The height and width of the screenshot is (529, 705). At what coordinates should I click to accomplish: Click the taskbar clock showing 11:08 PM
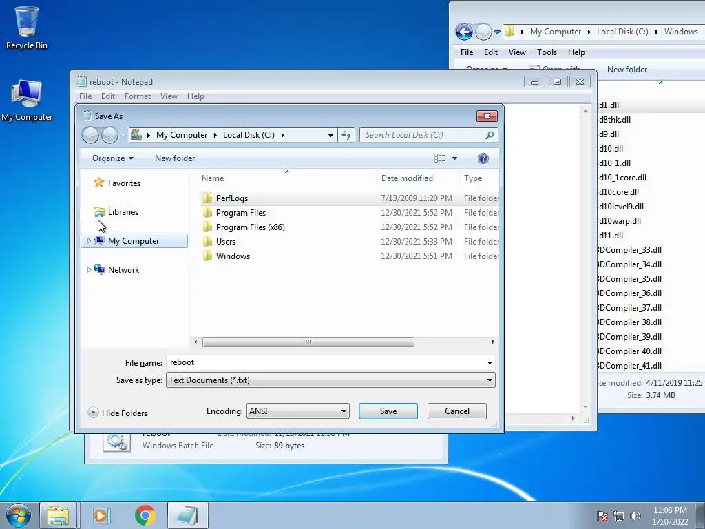coord(669,516)
